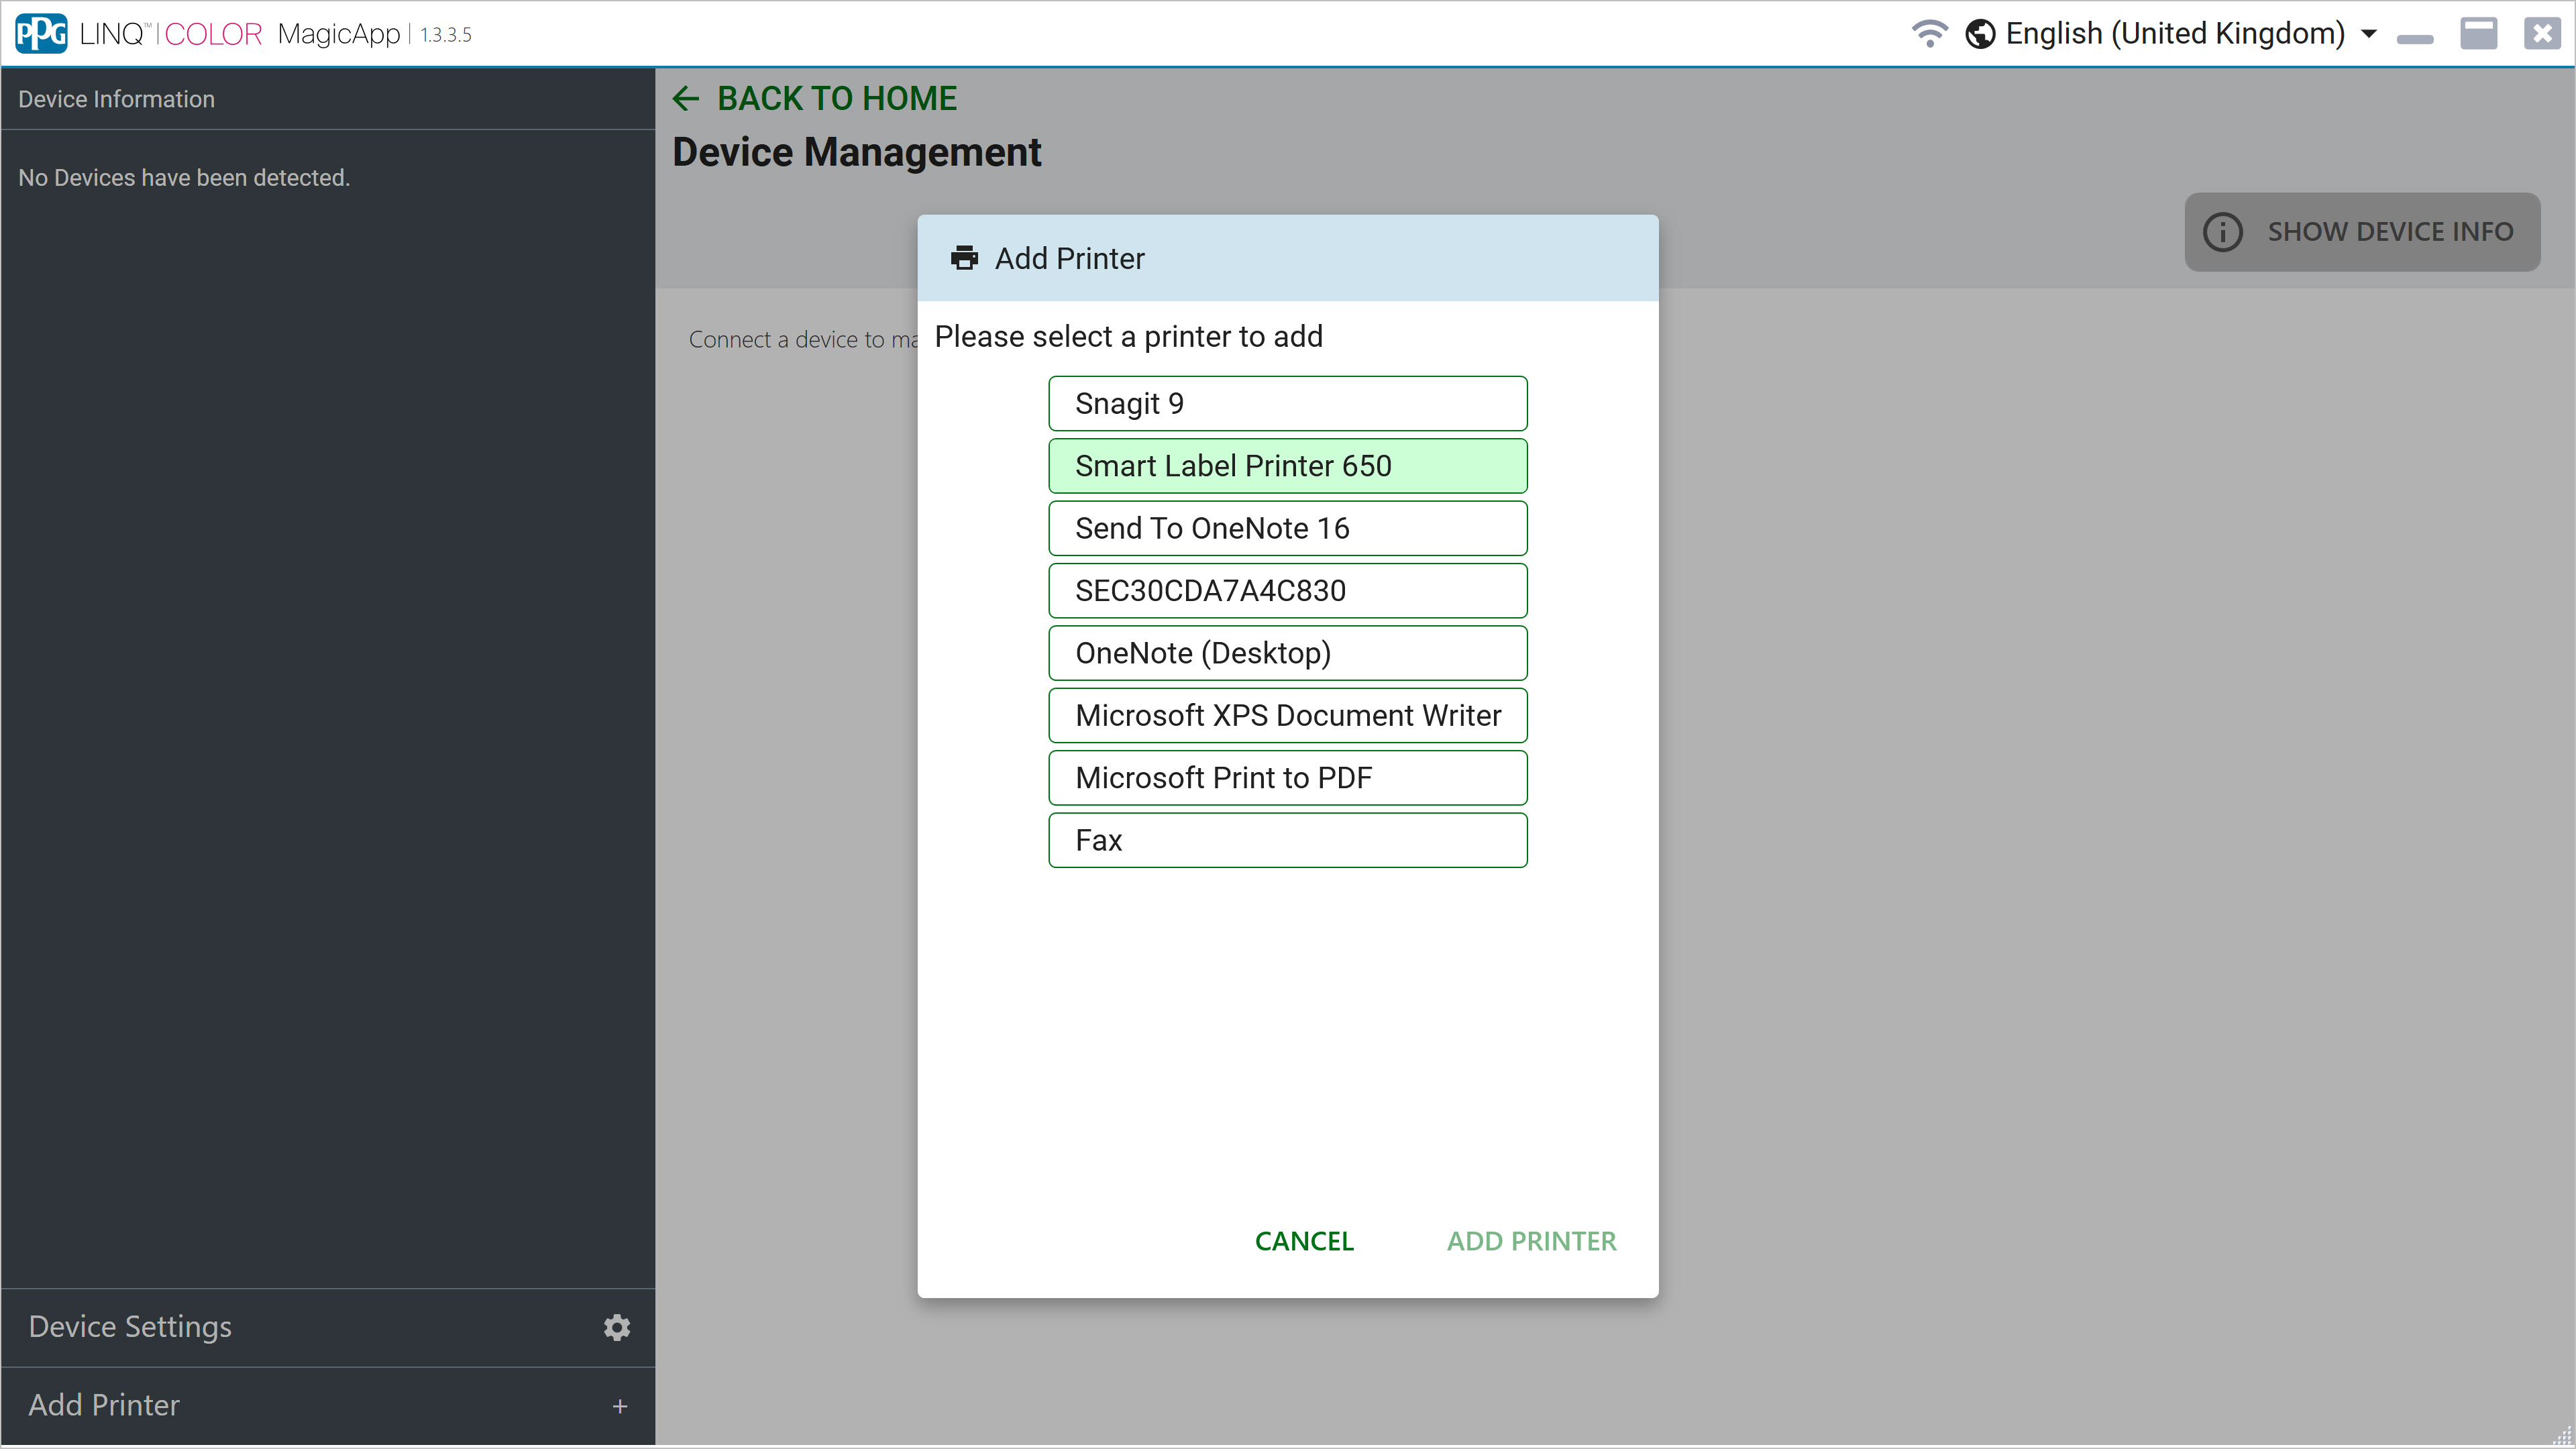Viewport: 2576px width, 1449px height.
Task: Click the printer icon in the dialog header
Action: (964, 258)
